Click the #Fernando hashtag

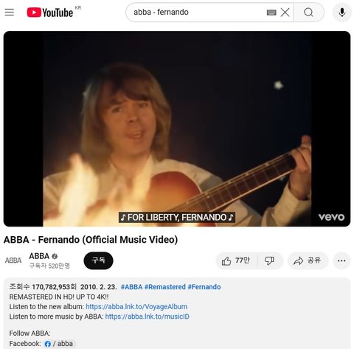[204, 287]
